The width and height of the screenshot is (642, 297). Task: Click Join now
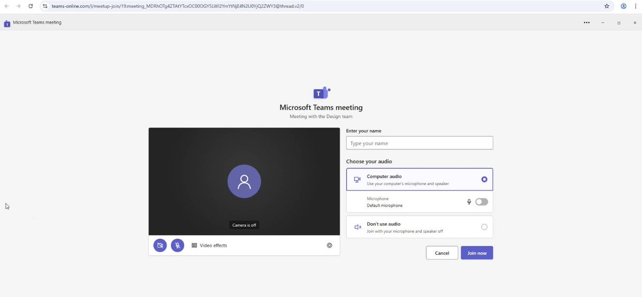pyautogui.click(x=477, y=253)
